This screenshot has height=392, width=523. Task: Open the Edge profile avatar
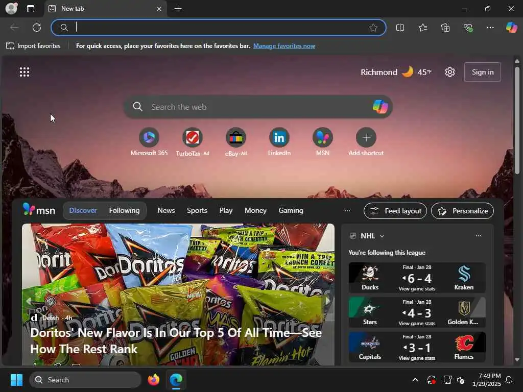pos(11,8)
